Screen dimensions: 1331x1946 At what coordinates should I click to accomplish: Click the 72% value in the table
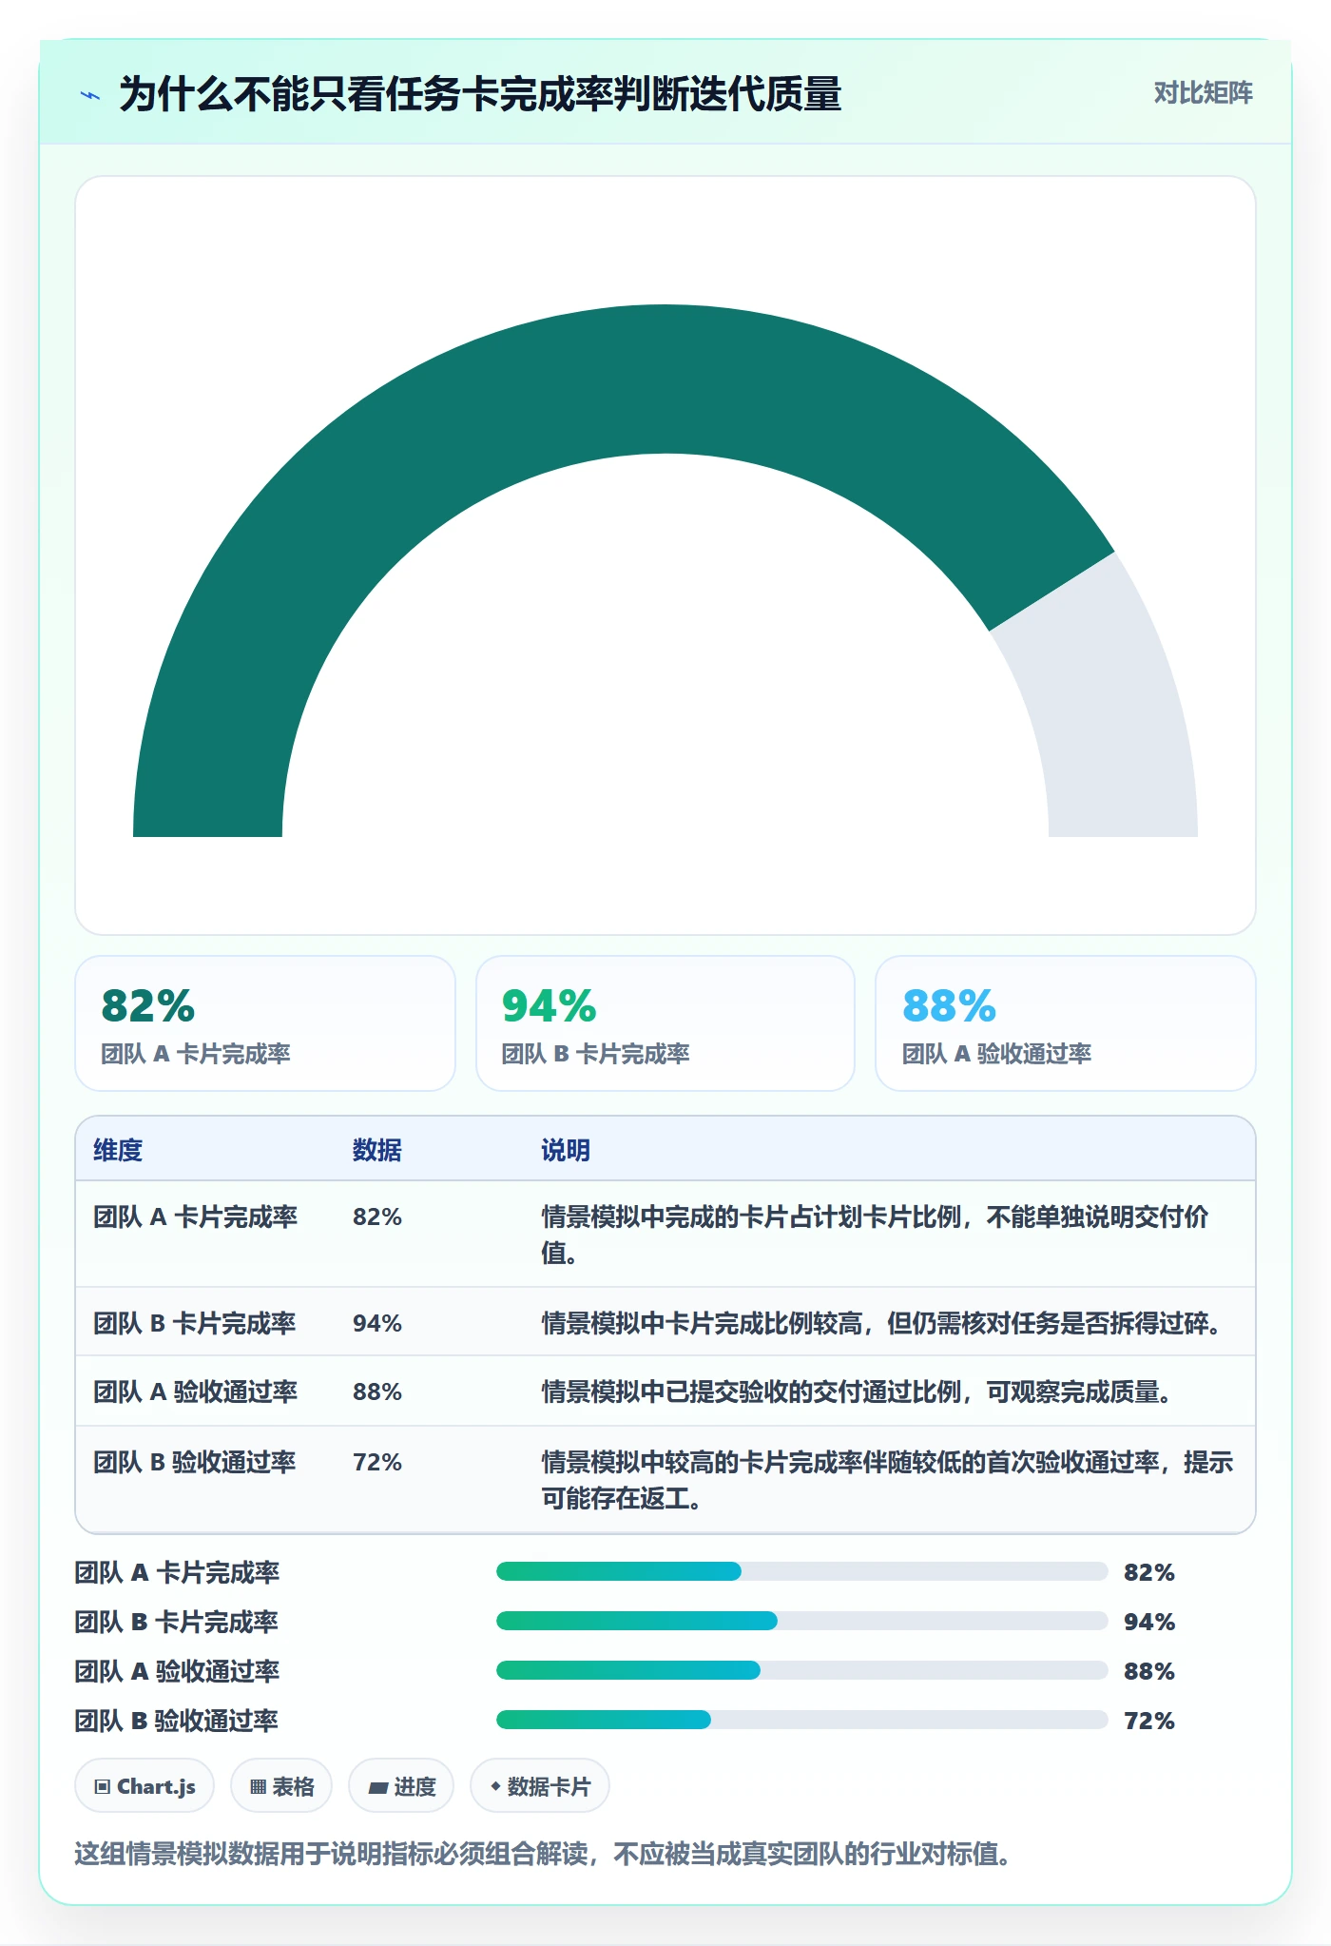coord(377,1462)
